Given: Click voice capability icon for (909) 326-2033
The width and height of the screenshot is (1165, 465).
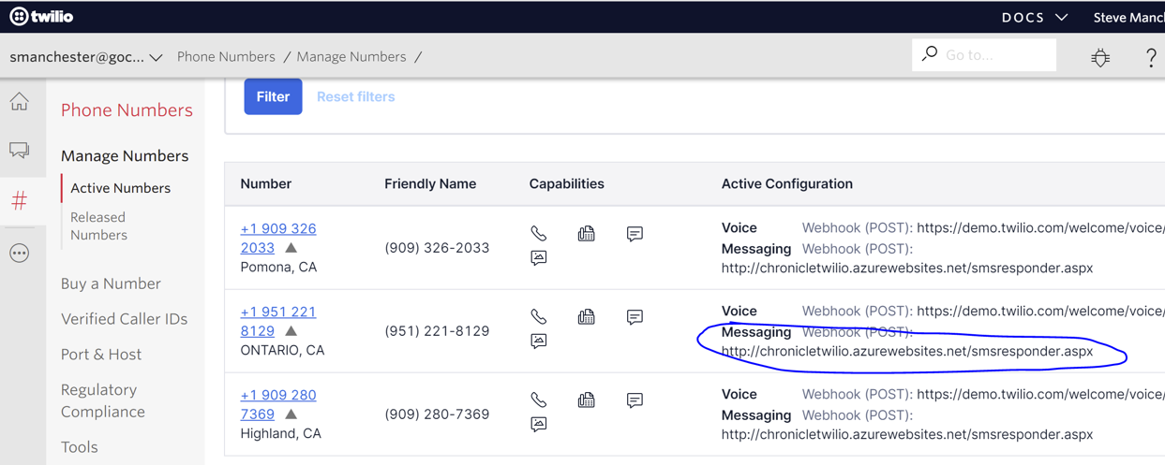Looking at the screenshot, I should pos(539,233).
